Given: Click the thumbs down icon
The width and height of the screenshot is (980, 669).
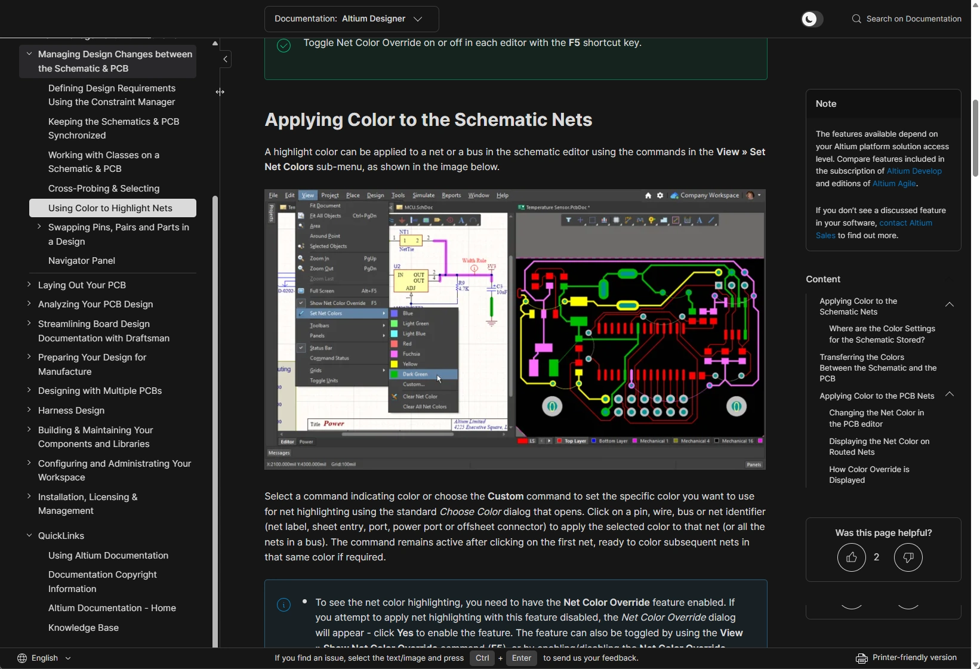Looking at the screenshot, I should point(908,557).
